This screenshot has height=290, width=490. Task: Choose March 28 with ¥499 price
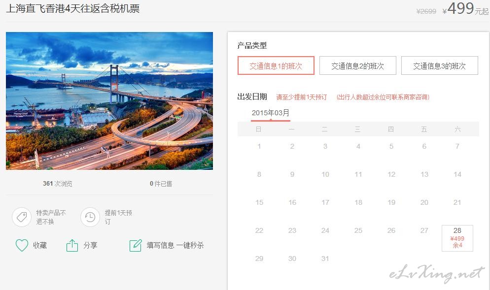coord(457,238)
